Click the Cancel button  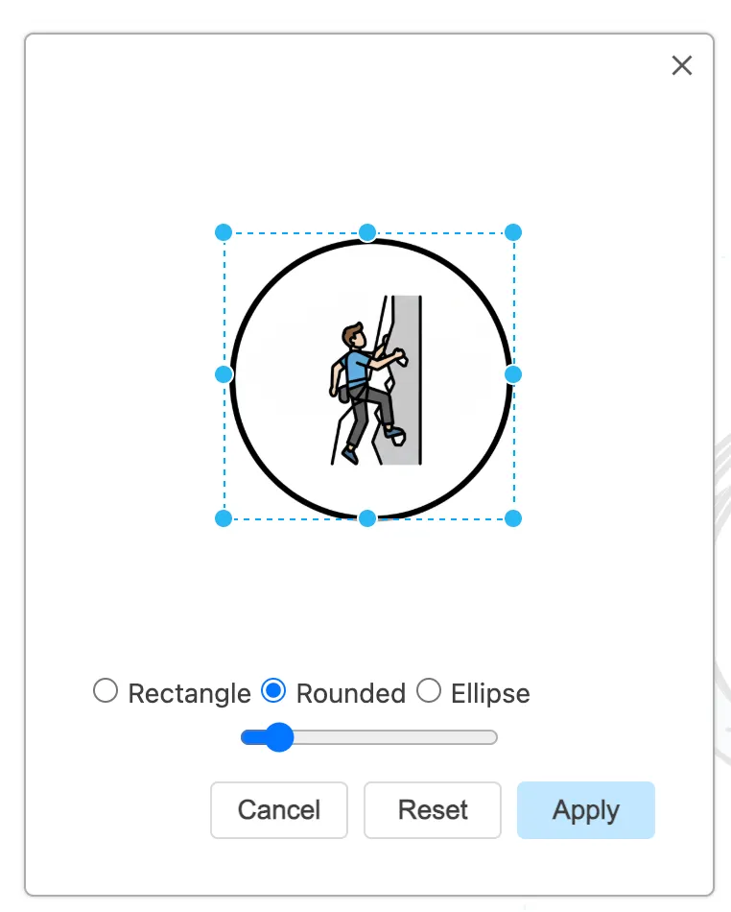pos(278,810)
